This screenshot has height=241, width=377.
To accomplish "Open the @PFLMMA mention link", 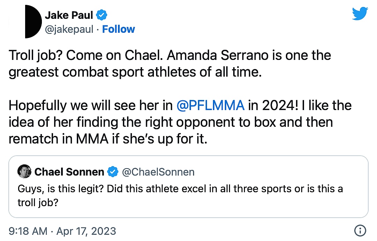I will click(210, 106).
